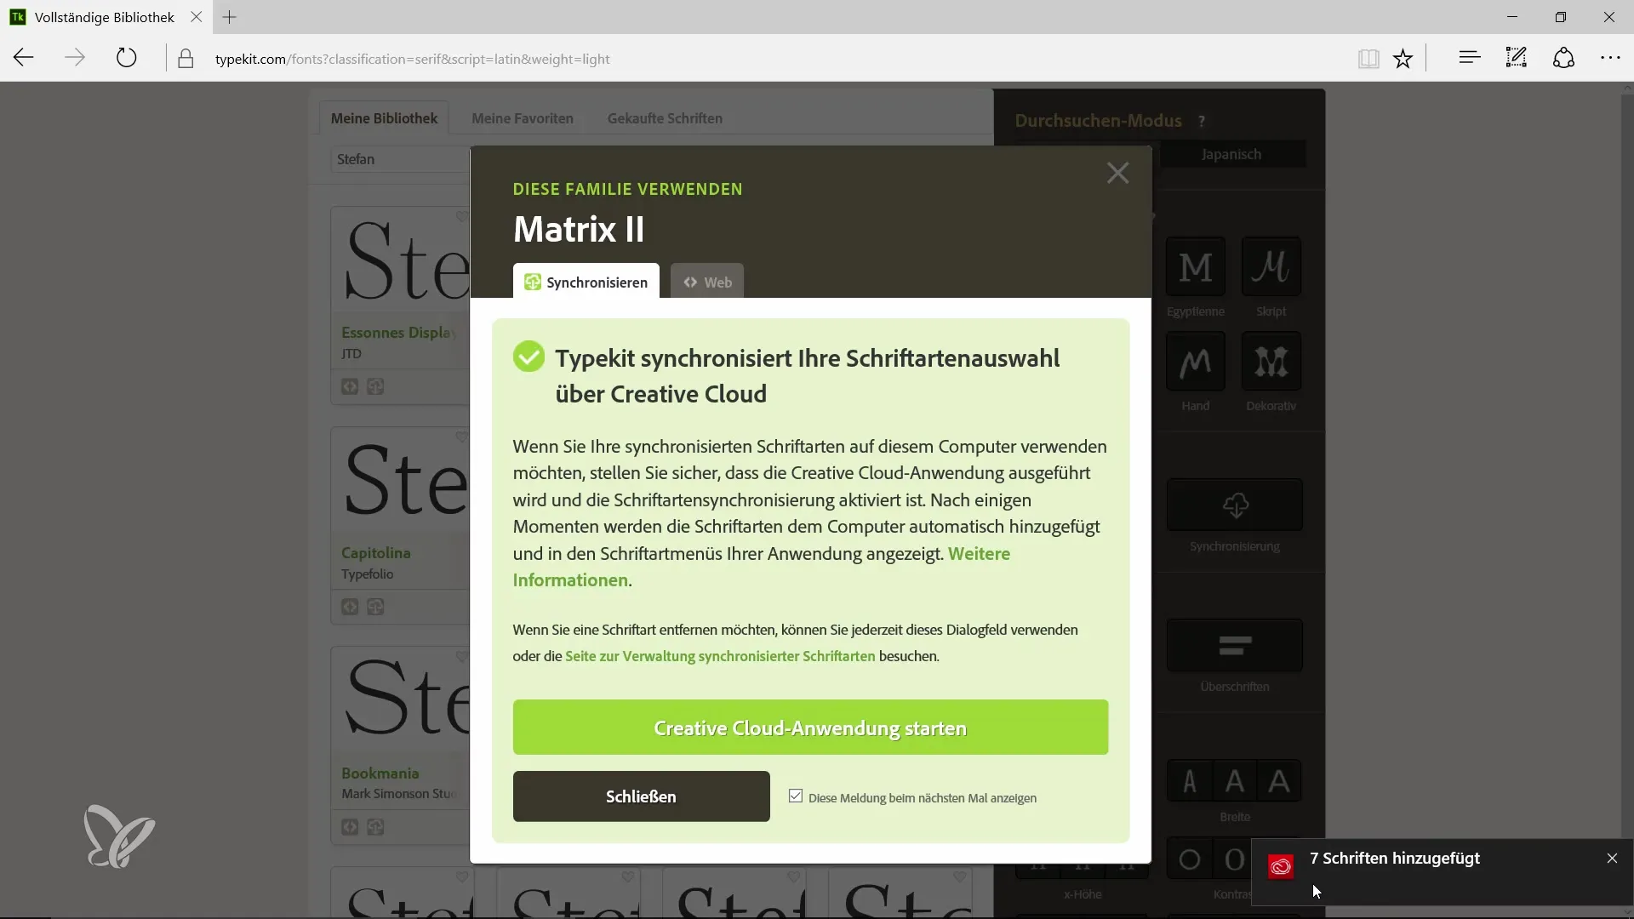Select the Japanisch mode tab
This screenshot has width=1634, height=919.
coord(1231,154)
